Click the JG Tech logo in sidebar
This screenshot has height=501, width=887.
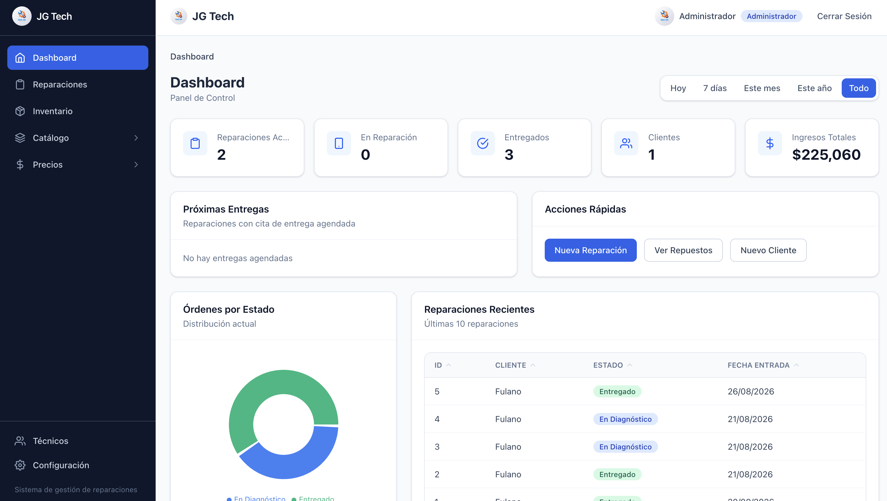pyautogui.click(x=22, y=16)
